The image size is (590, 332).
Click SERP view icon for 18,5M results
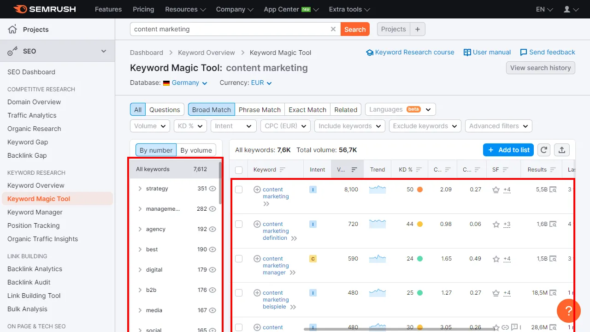pos(553,293)
